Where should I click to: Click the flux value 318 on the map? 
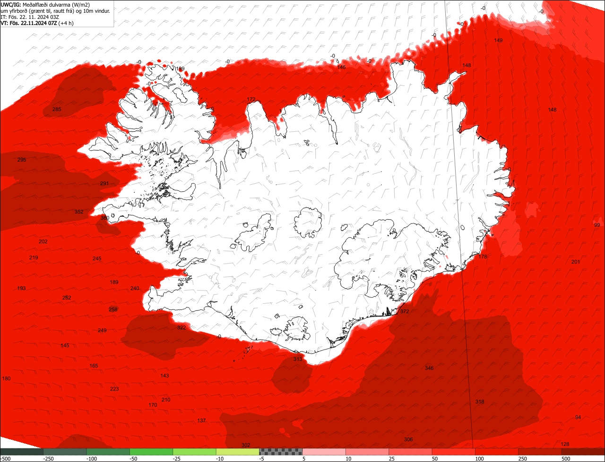[480, 402]
